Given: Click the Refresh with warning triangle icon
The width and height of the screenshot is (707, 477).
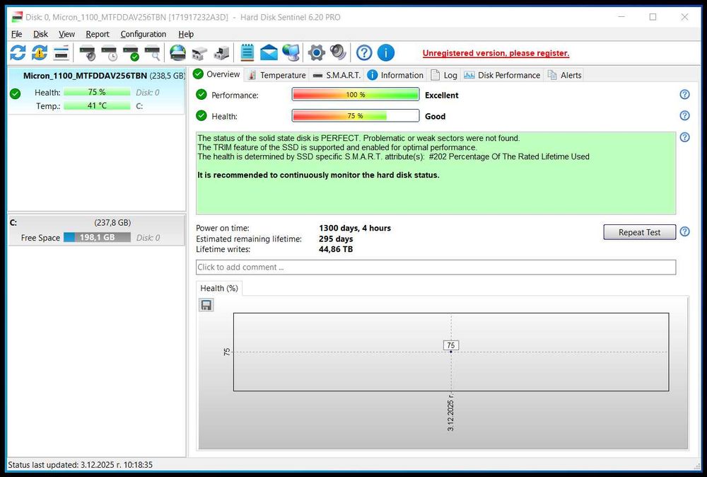Looking at the screenshot, I should (40, 53).
